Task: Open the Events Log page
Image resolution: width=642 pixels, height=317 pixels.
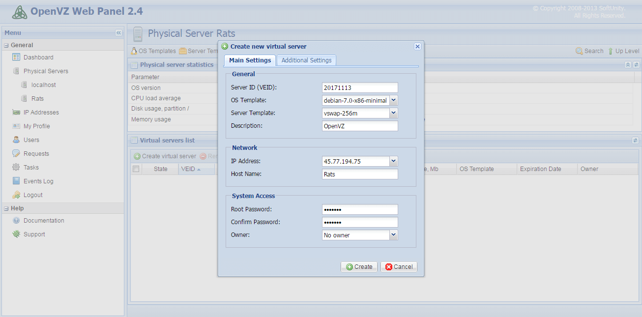Action: [x=38, y=181]
